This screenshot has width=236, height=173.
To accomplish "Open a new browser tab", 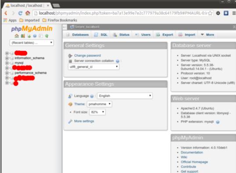I will (x=57, y=6).
